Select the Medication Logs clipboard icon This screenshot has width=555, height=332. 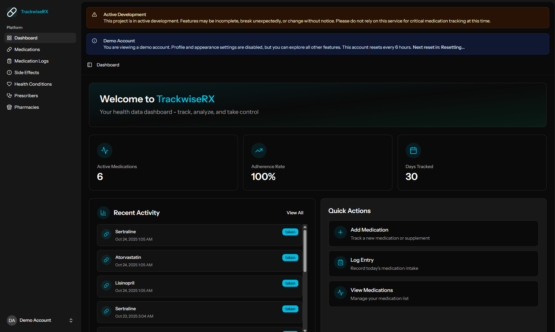point(10,61)
